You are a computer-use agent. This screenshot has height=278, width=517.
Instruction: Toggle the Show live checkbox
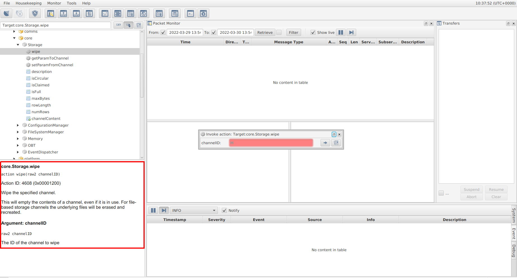click(x=313, y=32)
